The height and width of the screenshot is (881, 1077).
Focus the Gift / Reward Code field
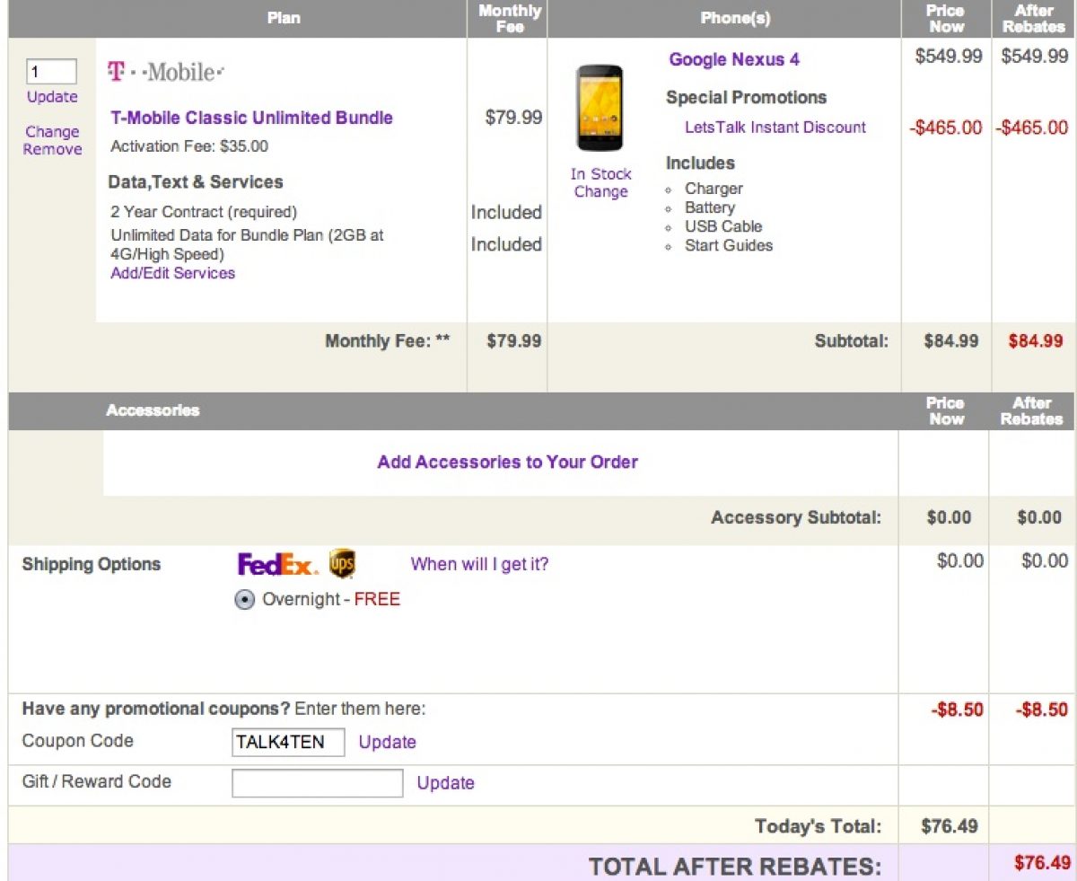(317, 783)
